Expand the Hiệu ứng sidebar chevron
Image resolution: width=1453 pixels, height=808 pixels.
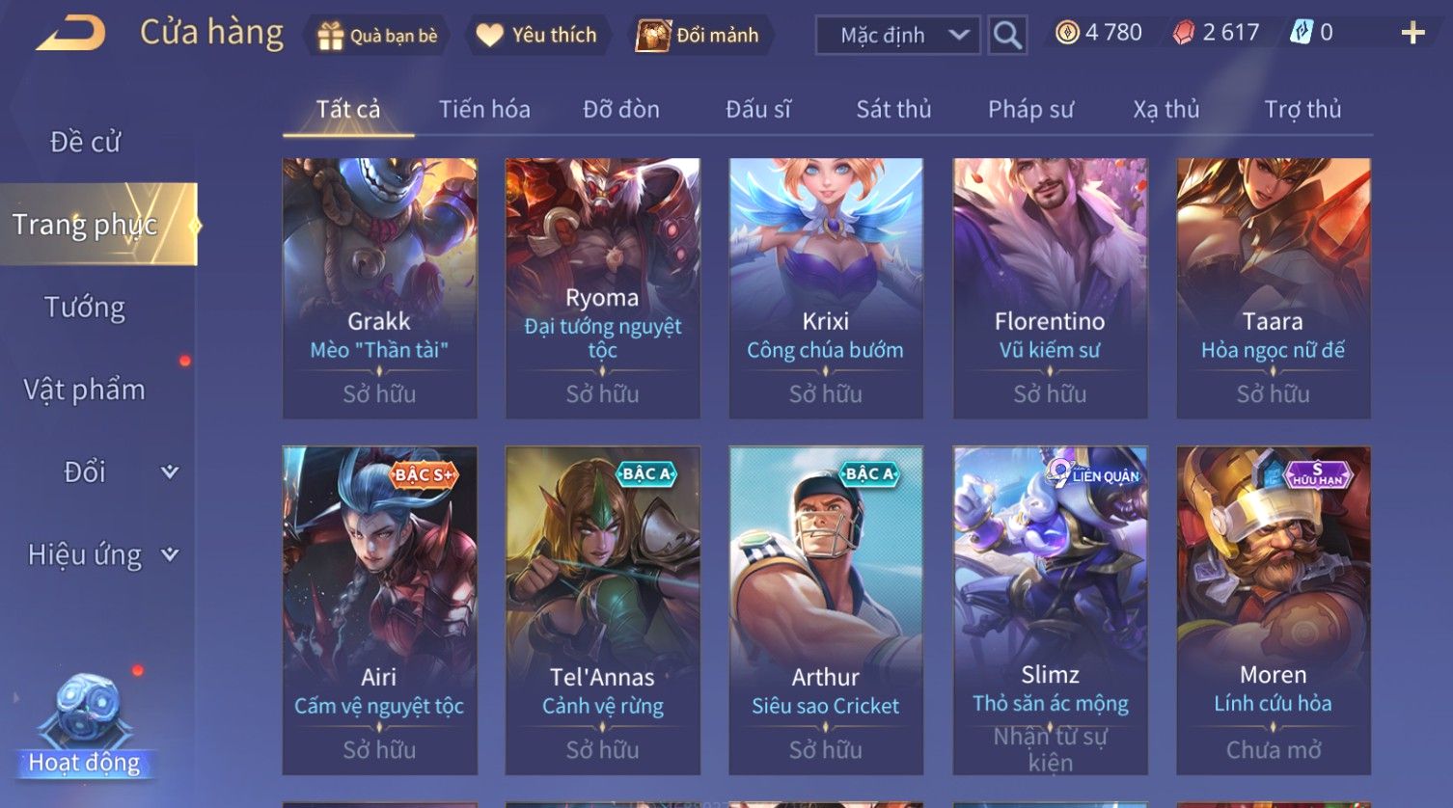pos(170,554)
